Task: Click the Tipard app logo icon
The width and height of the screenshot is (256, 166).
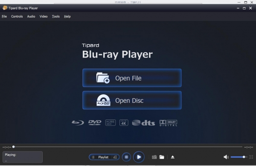Action: [x=5, y=8]
